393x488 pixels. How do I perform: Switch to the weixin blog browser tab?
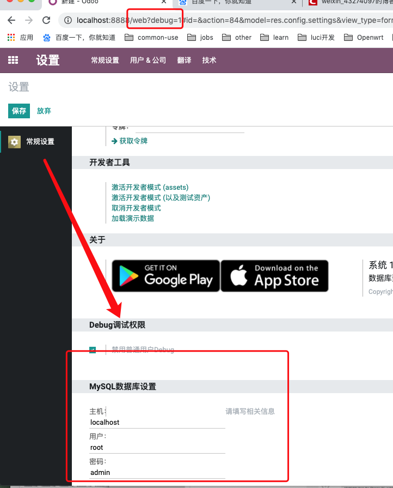tap(350, 3)
